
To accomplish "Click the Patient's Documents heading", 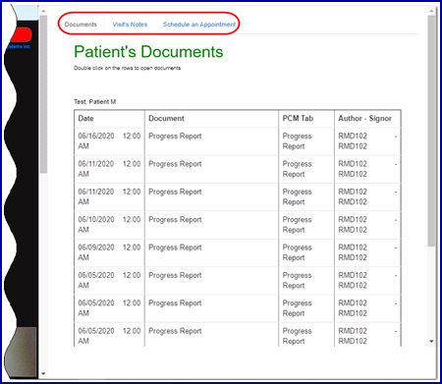I will click(148, 52).
